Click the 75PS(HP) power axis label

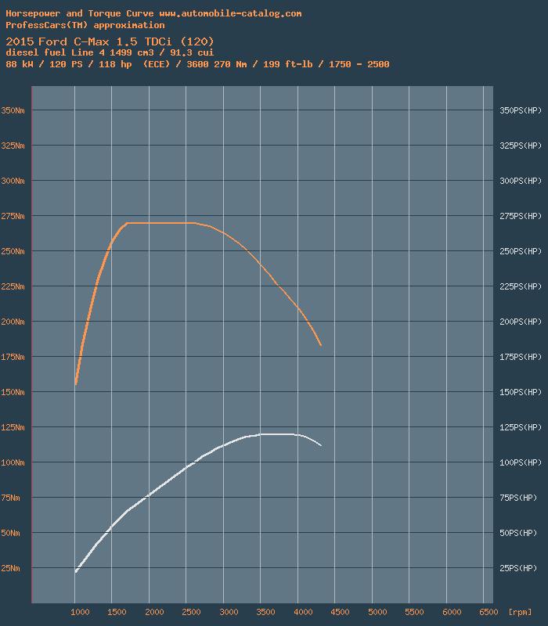518,498
